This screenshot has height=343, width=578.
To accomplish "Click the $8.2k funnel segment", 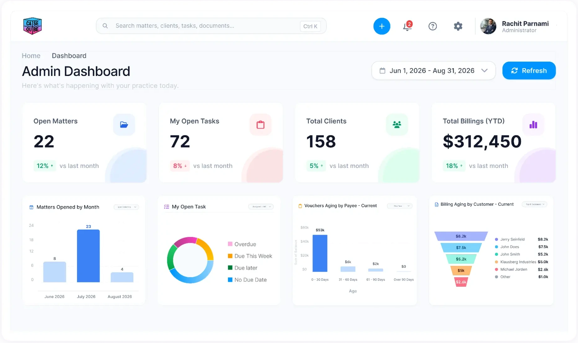I will [x=461, y=236].
